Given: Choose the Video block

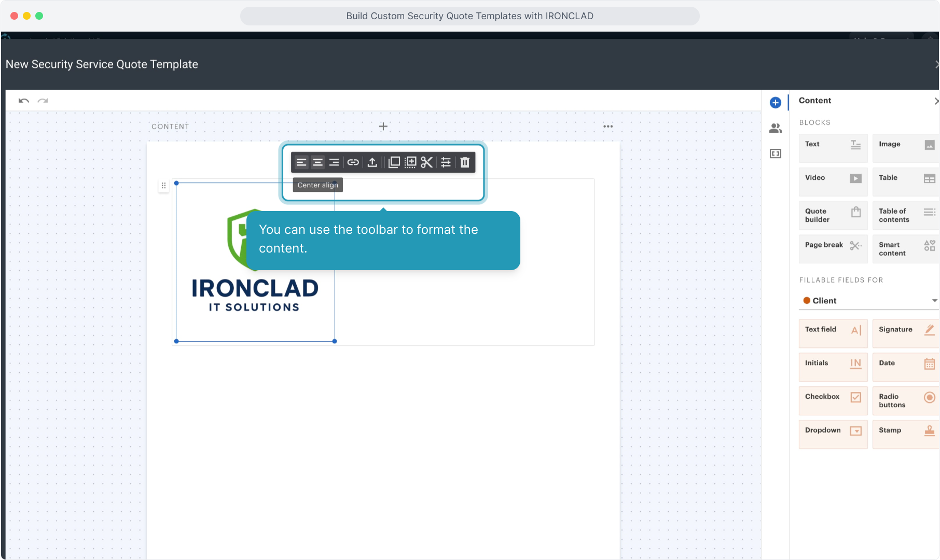Looking at the screenshot, I should coord(833,181).
